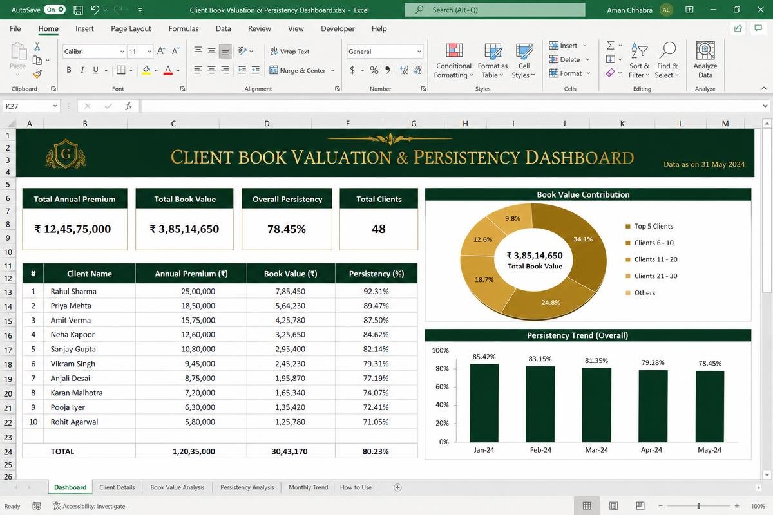Open Find & Select magnifier menu
The width and height of the screenshot is (773, 515).
tap(667, 61)
